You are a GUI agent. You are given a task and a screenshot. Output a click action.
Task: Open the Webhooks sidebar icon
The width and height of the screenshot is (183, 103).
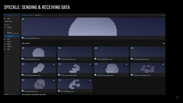5,44
